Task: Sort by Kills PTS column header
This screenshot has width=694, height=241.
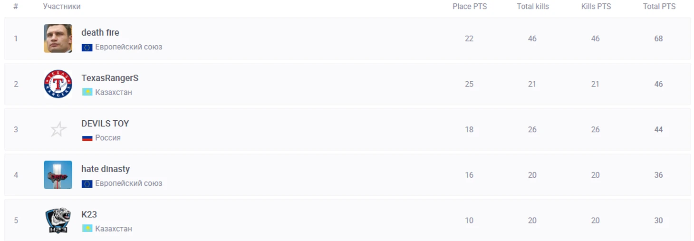Action: (596, 7)
